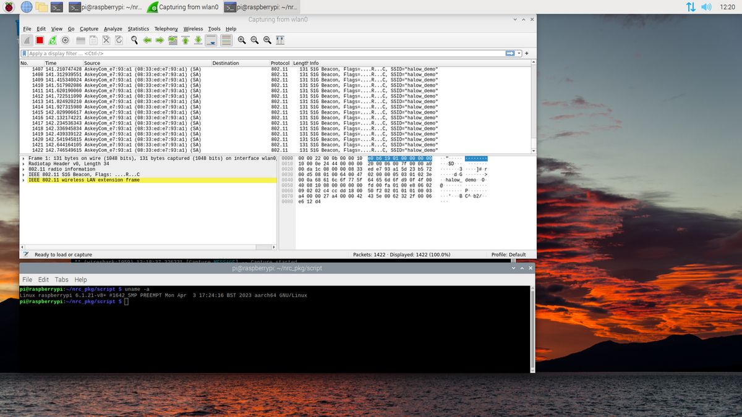Screen dimensions: 742x417
Task: Restart the current capture
Action: 53,40
